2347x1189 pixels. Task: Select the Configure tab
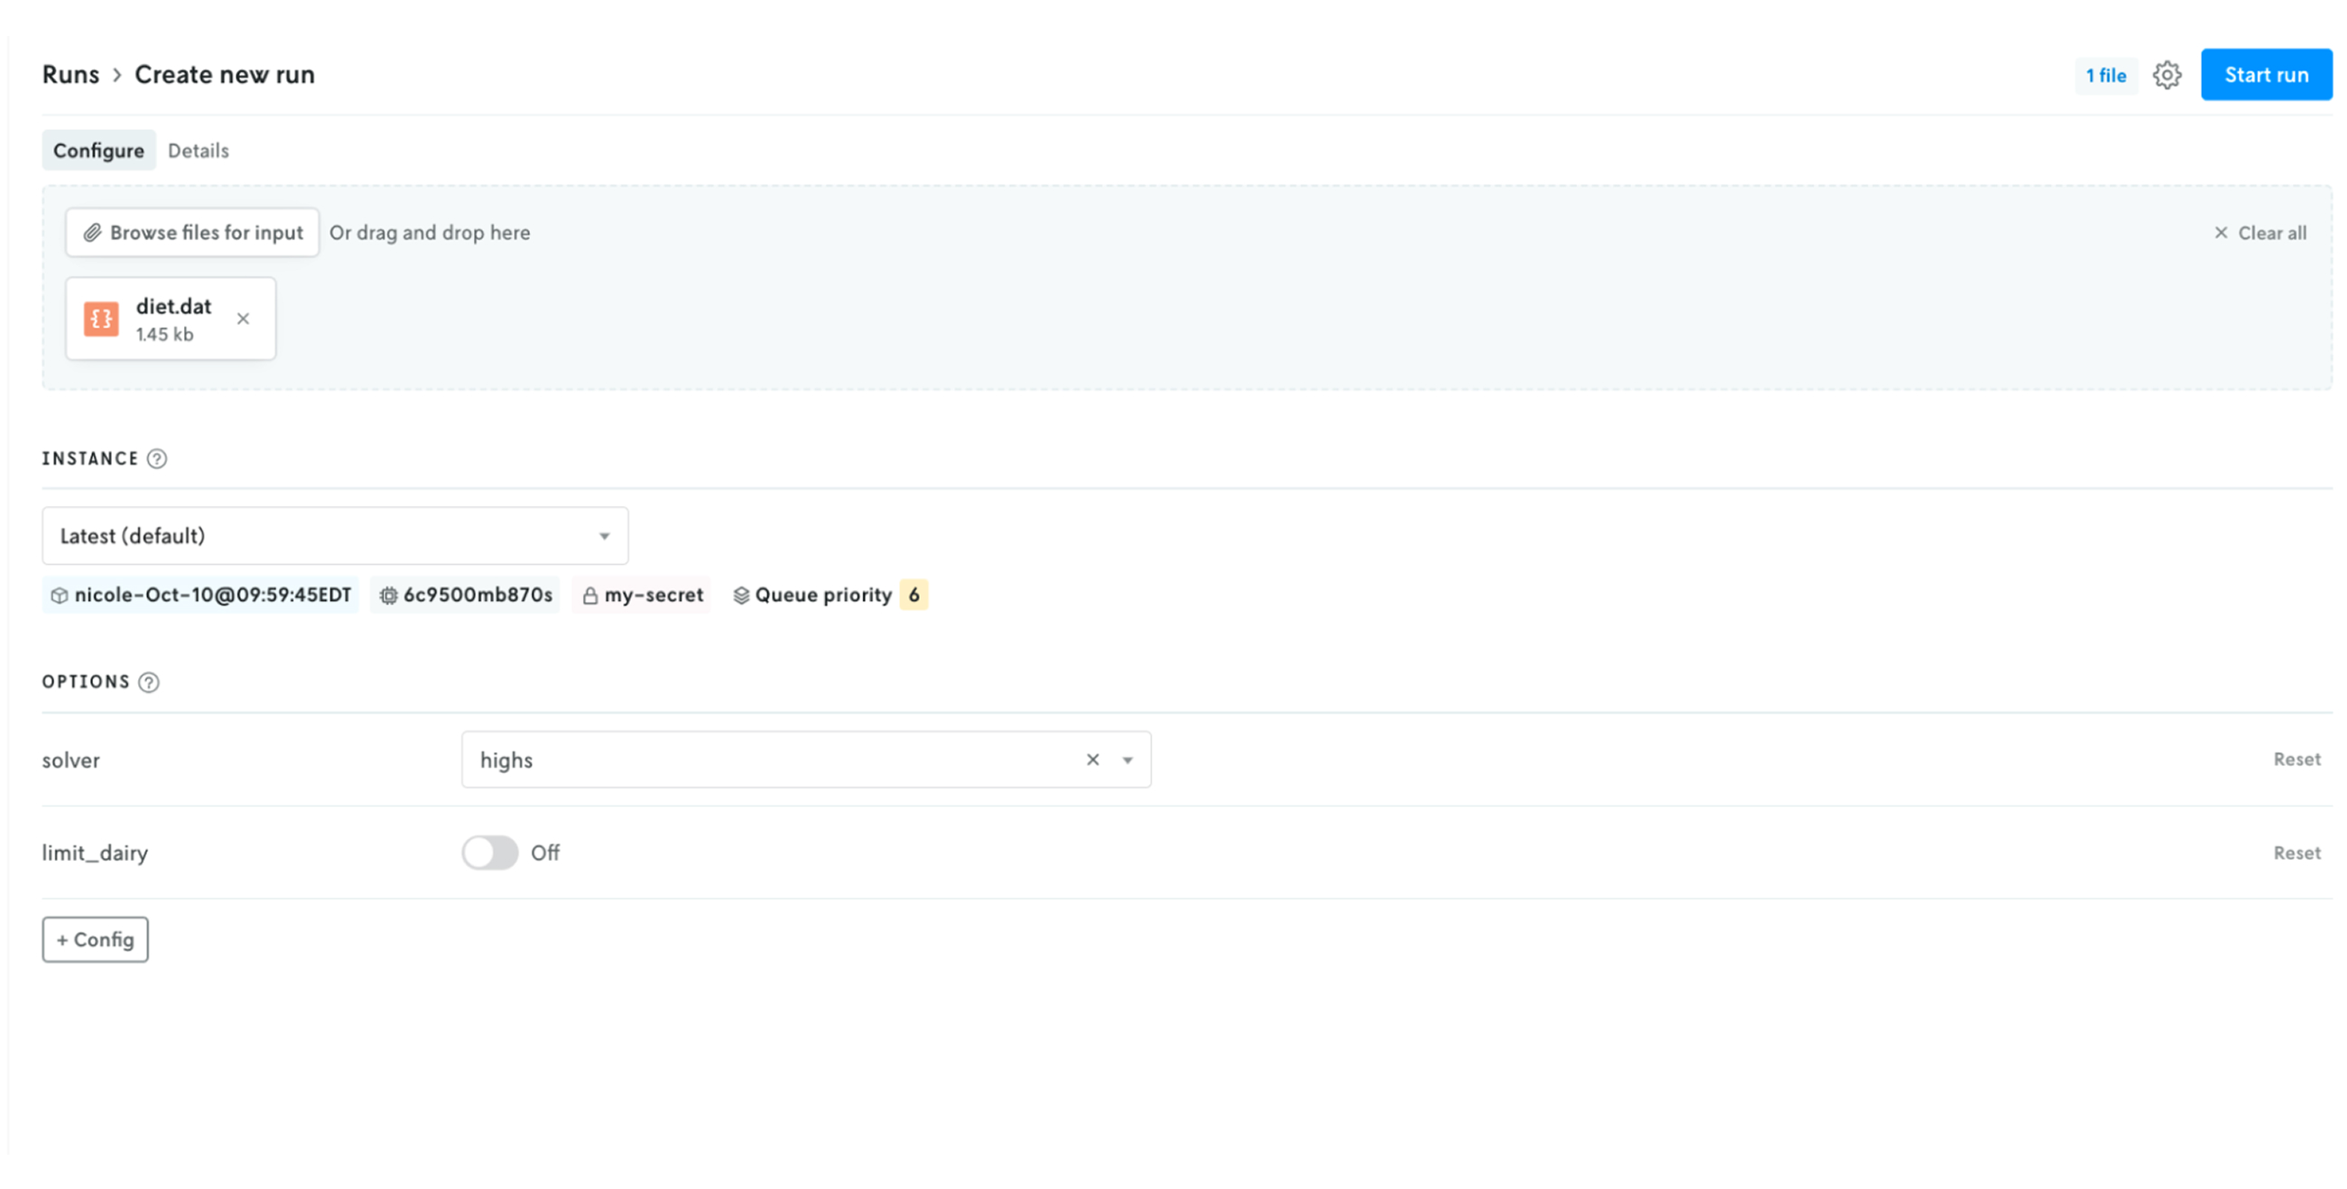pos(98,151)
